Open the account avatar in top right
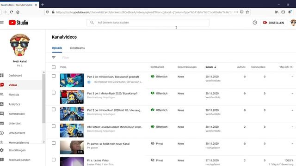296x166 pixels. pos(293,23)
